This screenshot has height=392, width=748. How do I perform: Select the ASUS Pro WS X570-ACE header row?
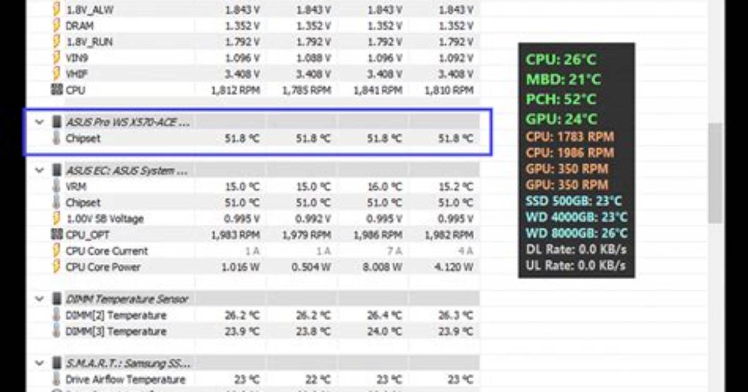(x=273, y=122)
